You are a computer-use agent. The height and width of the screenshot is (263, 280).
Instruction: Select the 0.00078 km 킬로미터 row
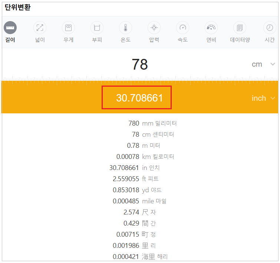point(145,157)
